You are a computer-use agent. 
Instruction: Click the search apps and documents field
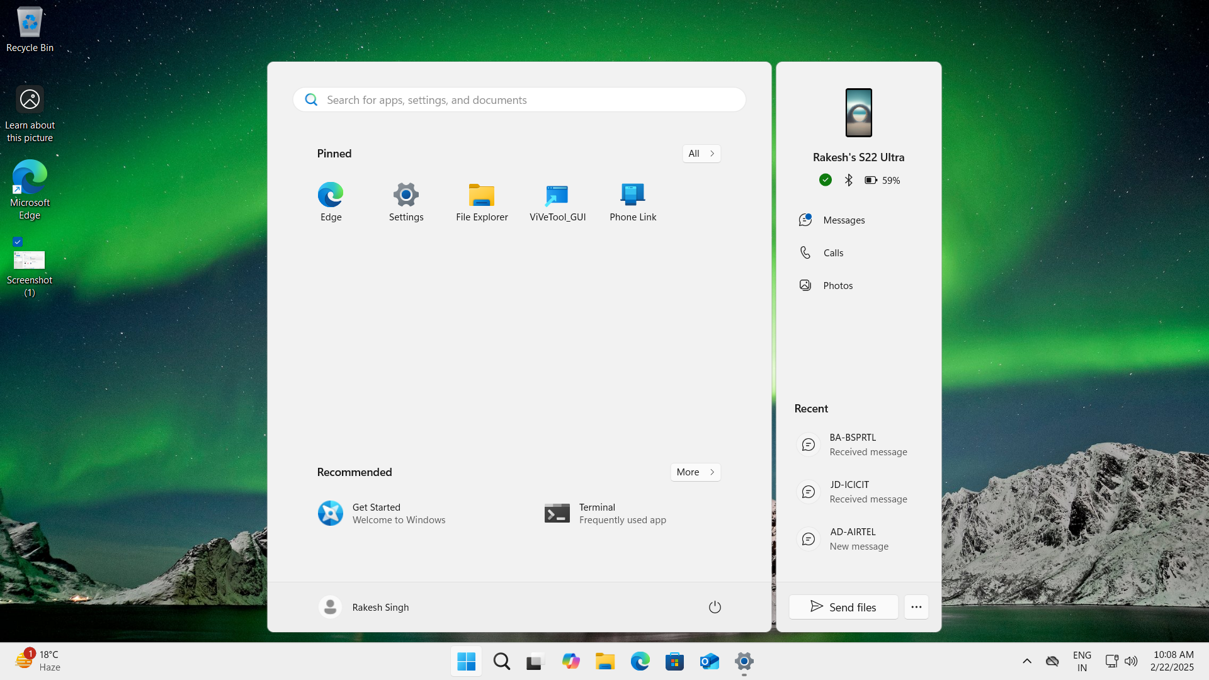click(518, 99)
